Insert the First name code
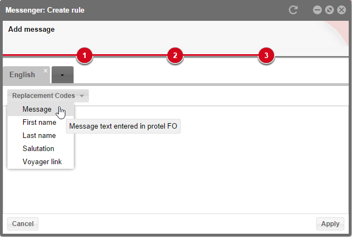Viewport: 352px width, 237px height. pos(41,123)
